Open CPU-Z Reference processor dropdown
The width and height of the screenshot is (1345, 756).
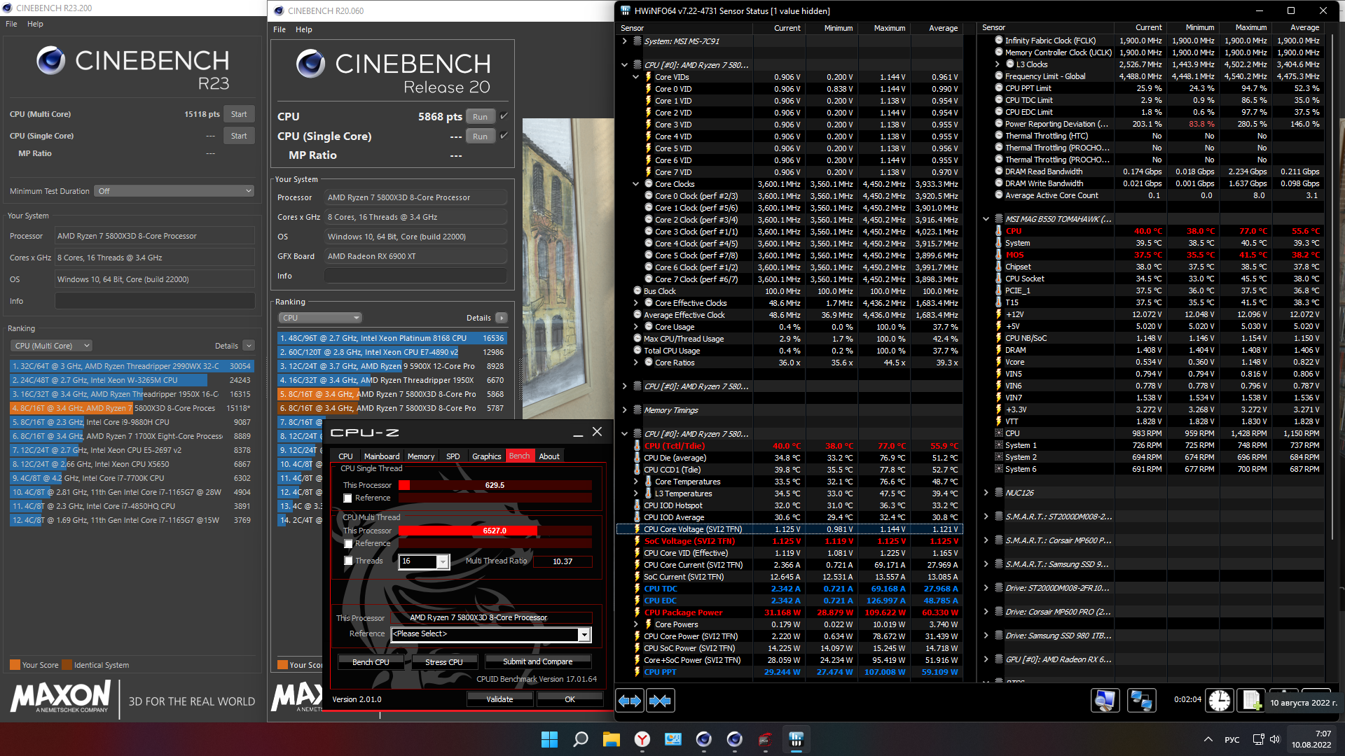pyautogui.click(x=584, y=634)
